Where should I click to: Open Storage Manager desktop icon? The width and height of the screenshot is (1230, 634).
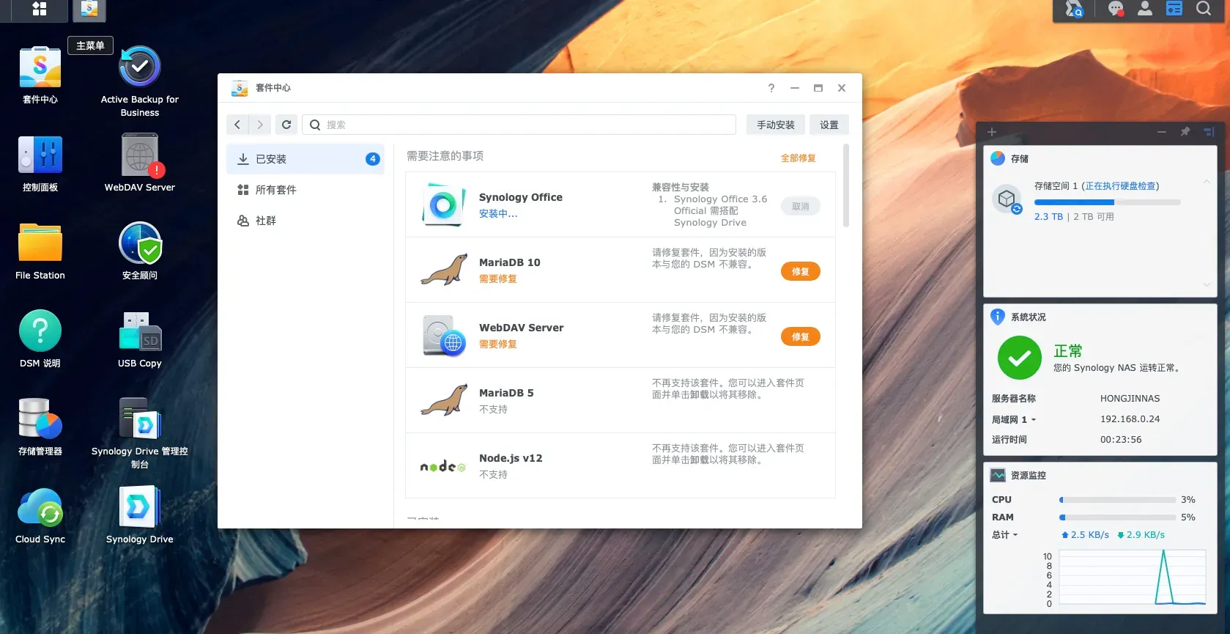pyautogui.click(x=40, y=419)
